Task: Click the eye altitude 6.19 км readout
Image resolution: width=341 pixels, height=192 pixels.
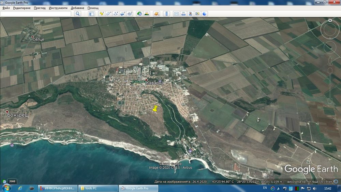Action: pos(326,182)
